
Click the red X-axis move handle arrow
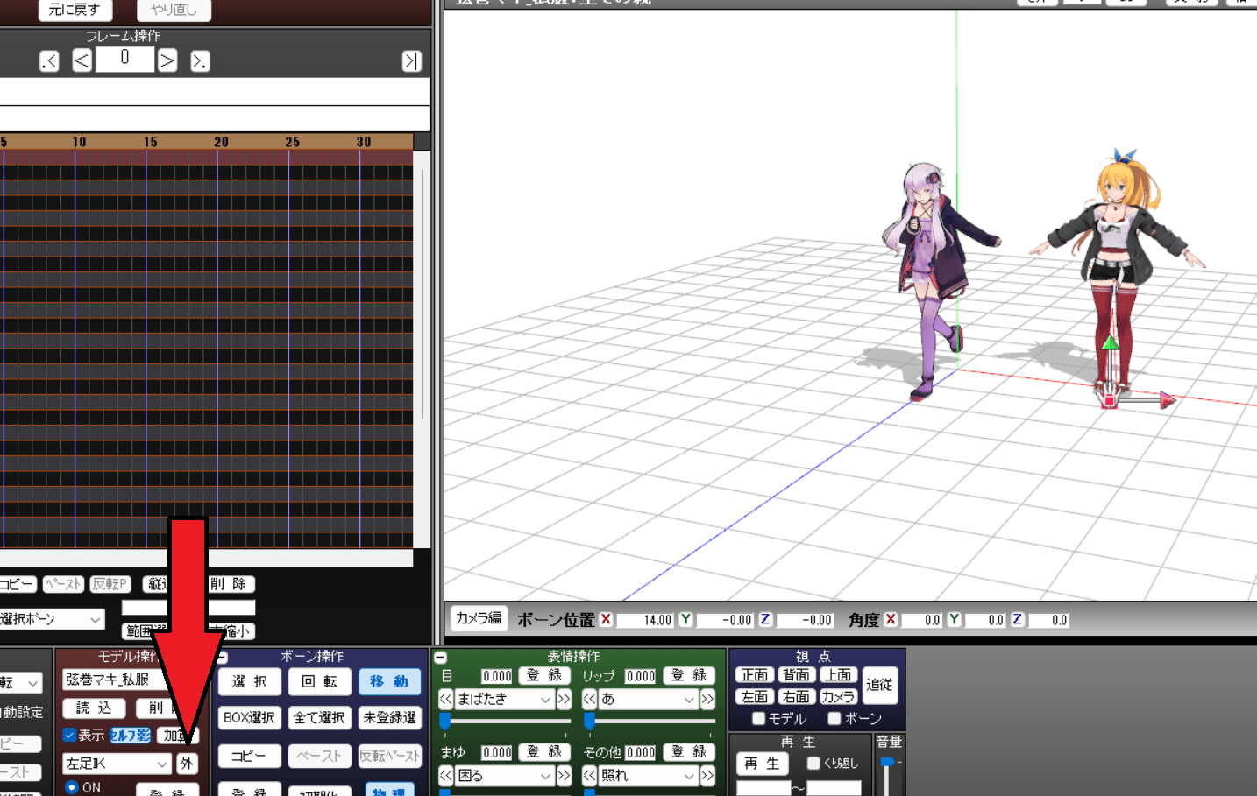click(x=1167, y=400)
